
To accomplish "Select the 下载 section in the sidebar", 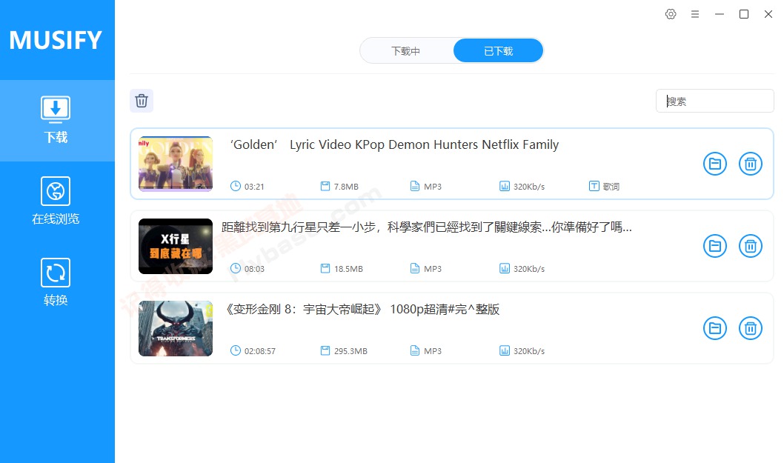I will coord(56,119).
